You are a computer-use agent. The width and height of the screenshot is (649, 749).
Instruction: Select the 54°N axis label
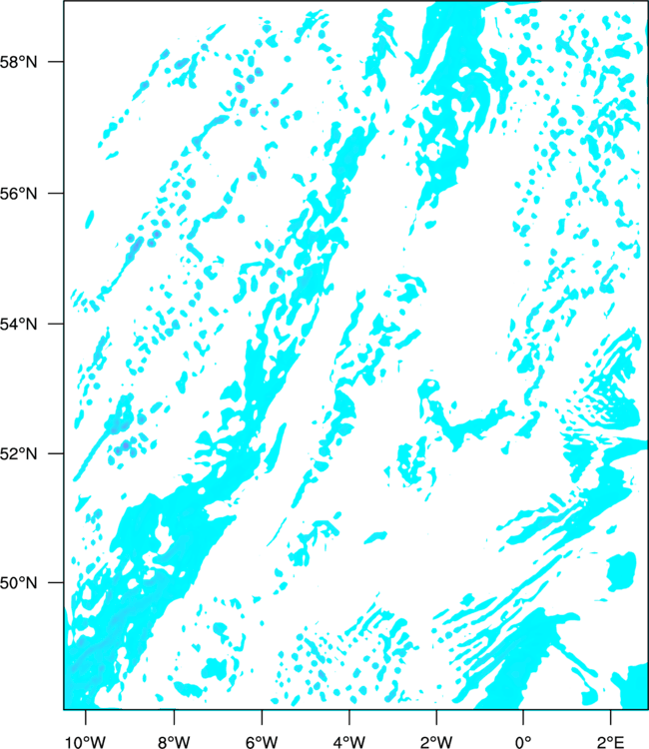click(x=29, y=324)
